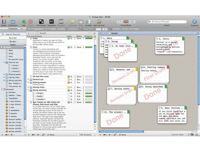Open the Collections toolbar icon
The image size is (200, 150).
point(13,22)
